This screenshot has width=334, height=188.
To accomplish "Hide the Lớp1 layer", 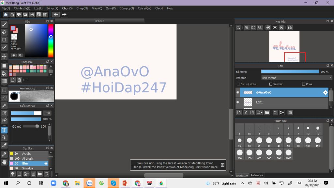I will (x=238, y=102).
